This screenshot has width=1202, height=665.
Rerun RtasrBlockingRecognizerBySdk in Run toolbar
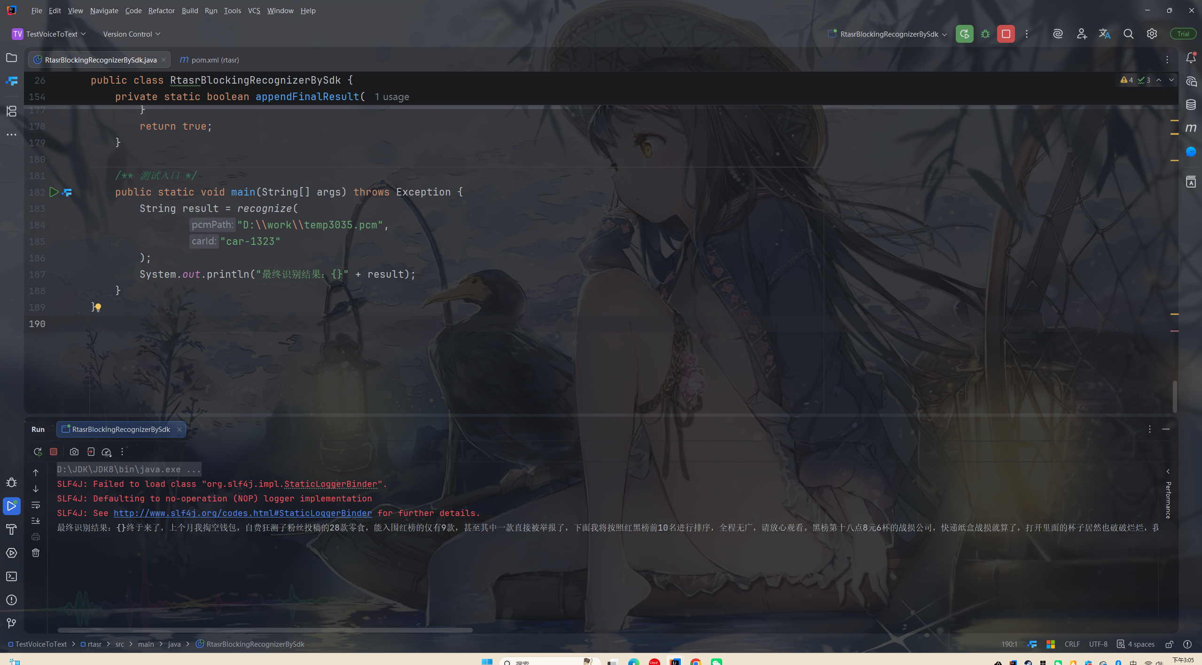(38, 452)
